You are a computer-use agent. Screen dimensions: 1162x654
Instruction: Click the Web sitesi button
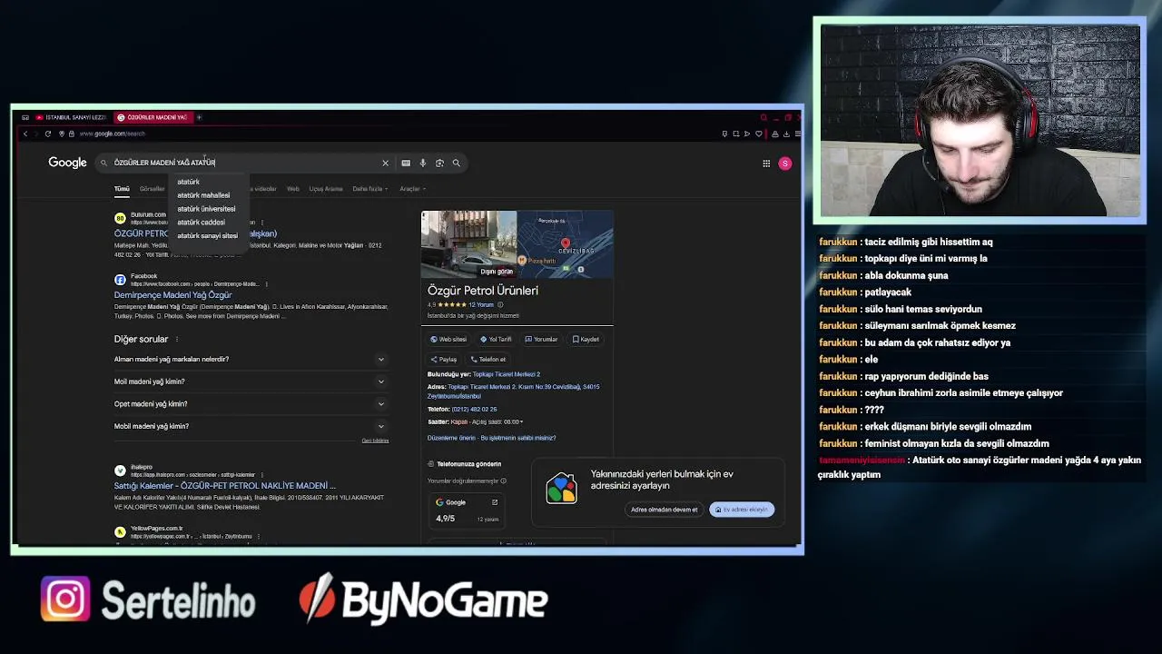pos(448,339)
